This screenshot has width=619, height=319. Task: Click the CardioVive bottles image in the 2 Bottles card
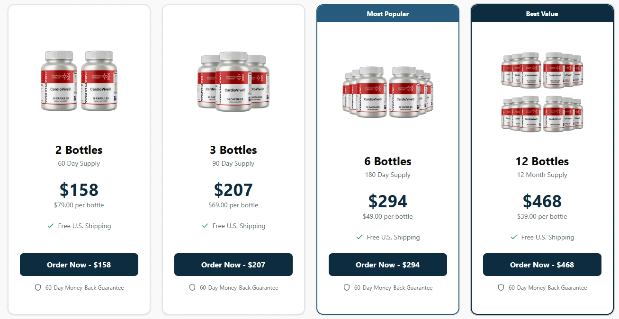(x=79, y=80)
